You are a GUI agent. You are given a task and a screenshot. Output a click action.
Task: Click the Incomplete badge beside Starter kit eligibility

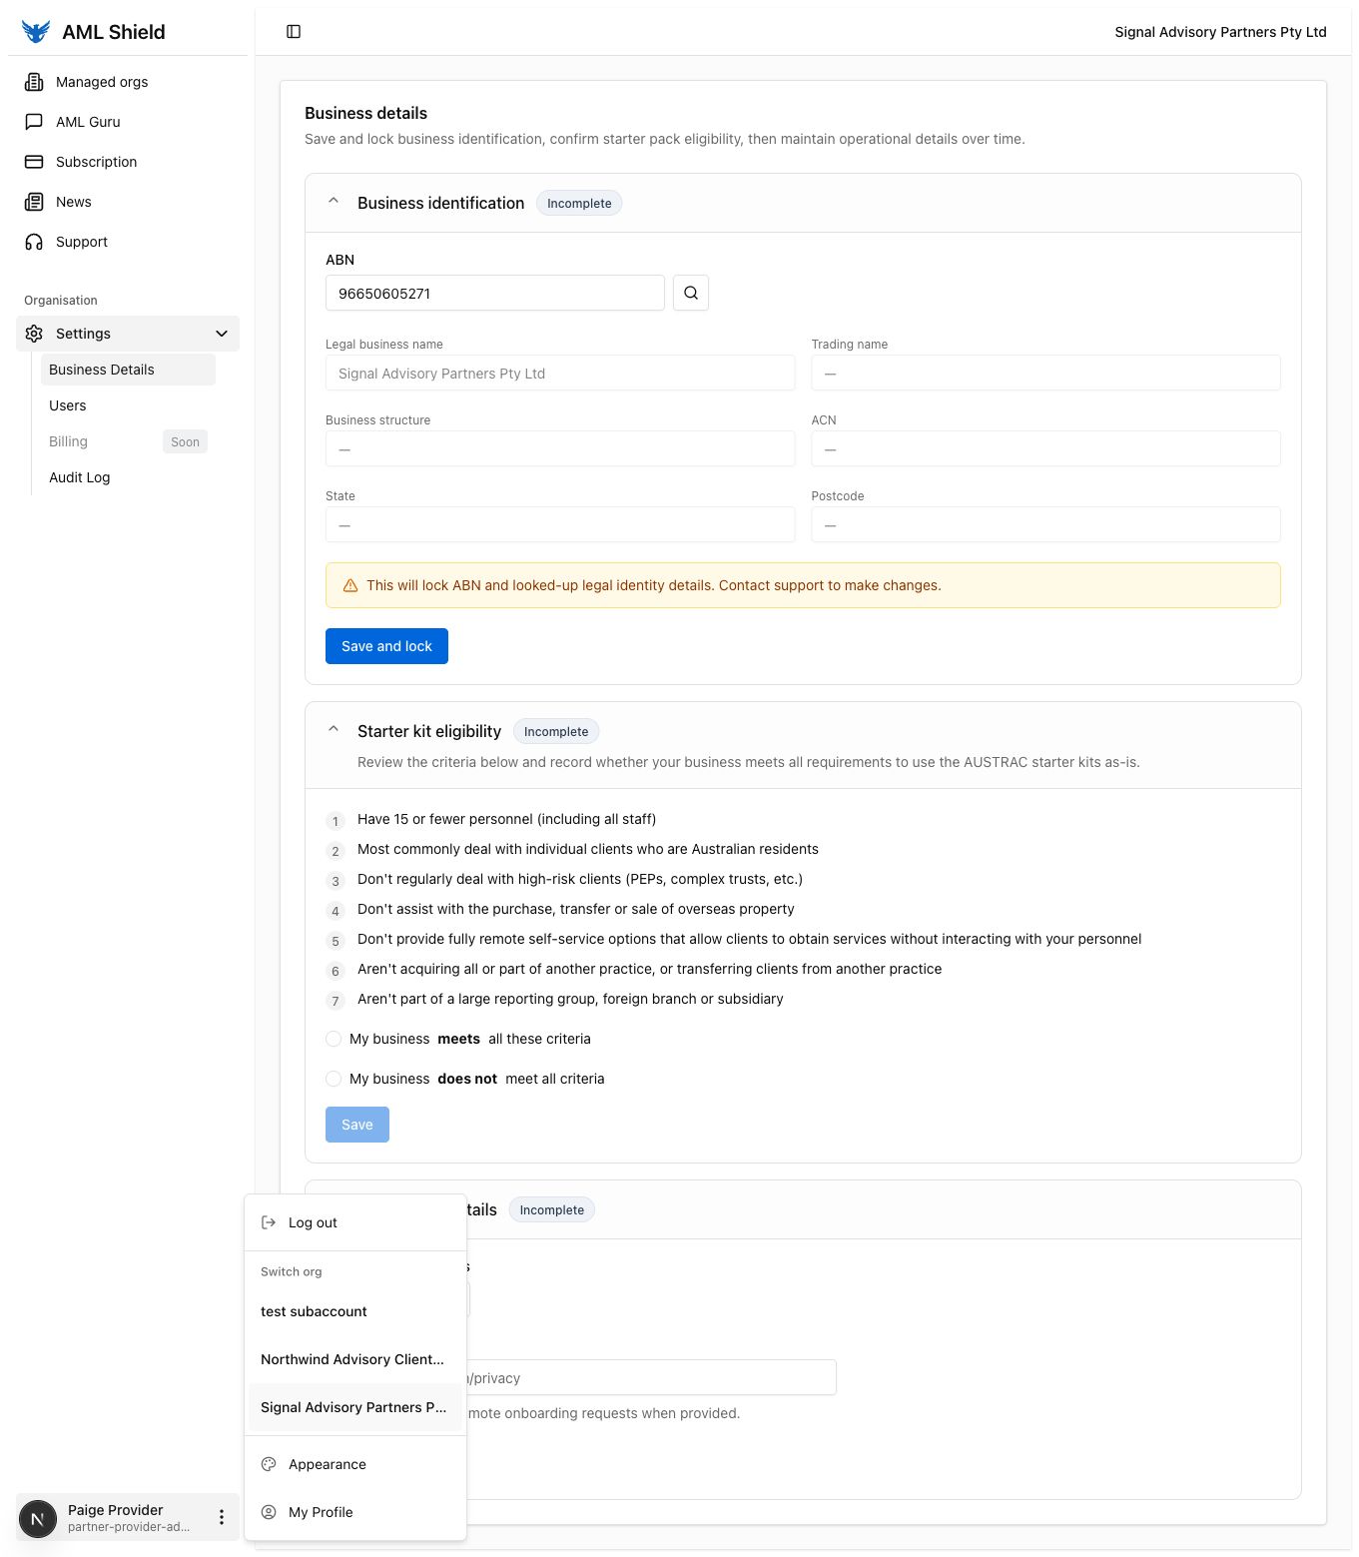click(x=556, y=731)
